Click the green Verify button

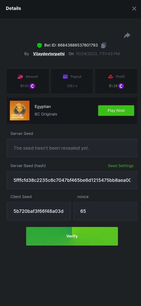[72, 236]
